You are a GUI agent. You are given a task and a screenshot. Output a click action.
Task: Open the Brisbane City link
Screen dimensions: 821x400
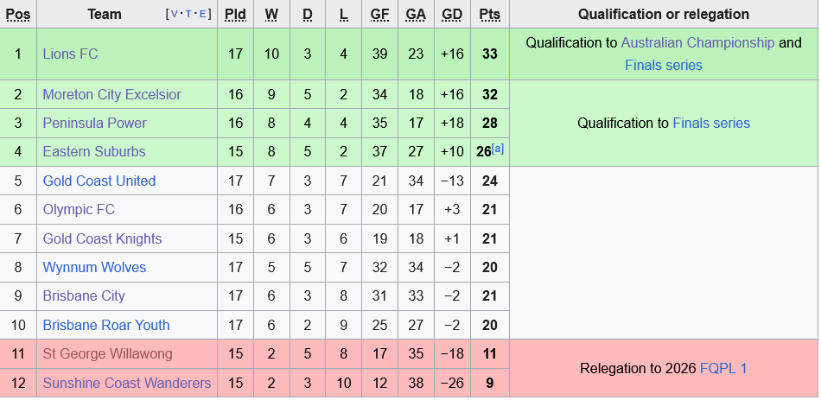[84, 295]
